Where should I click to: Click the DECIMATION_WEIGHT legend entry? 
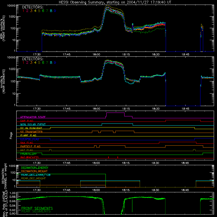coord(34,171)
